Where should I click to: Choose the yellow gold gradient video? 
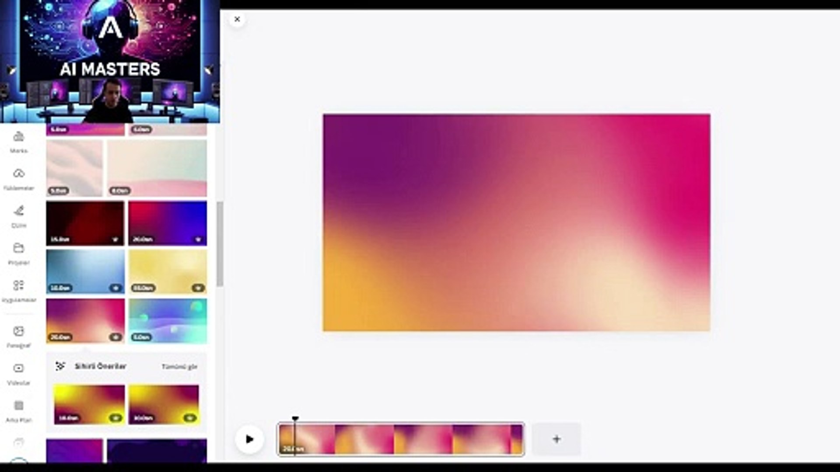coord(168,271)
